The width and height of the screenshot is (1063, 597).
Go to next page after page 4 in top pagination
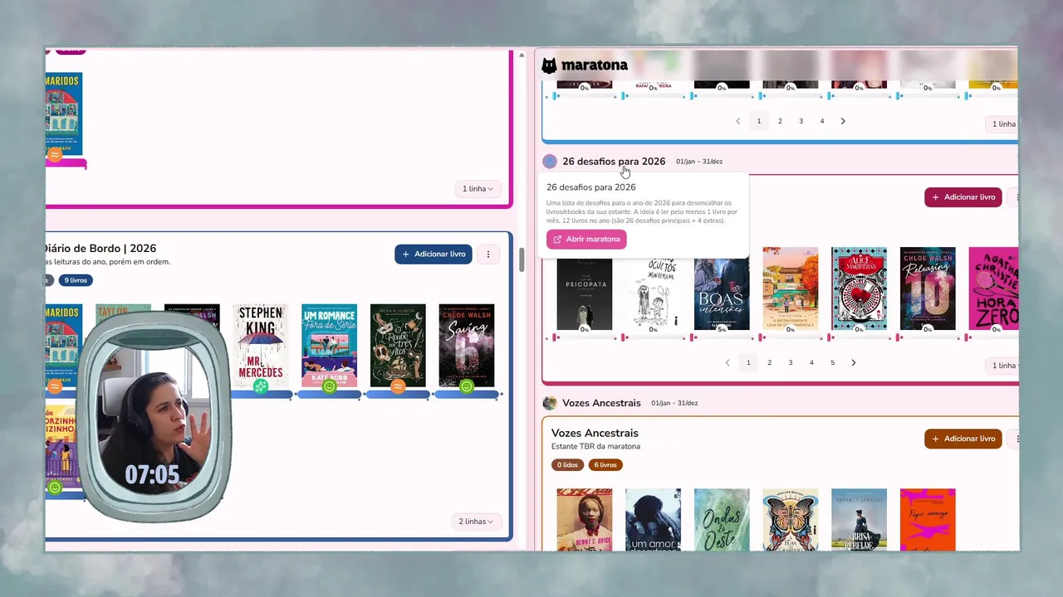[843, 121]
